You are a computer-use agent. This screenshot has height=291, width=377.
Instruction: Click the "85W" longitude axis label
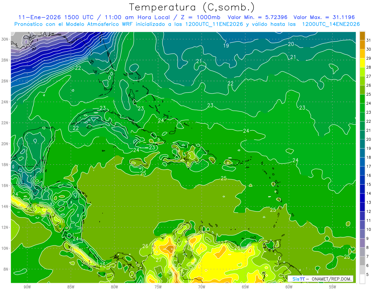[x=71, y=287]
